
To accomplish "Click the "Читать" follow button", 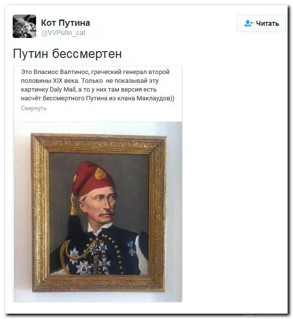I will point(261,23).
